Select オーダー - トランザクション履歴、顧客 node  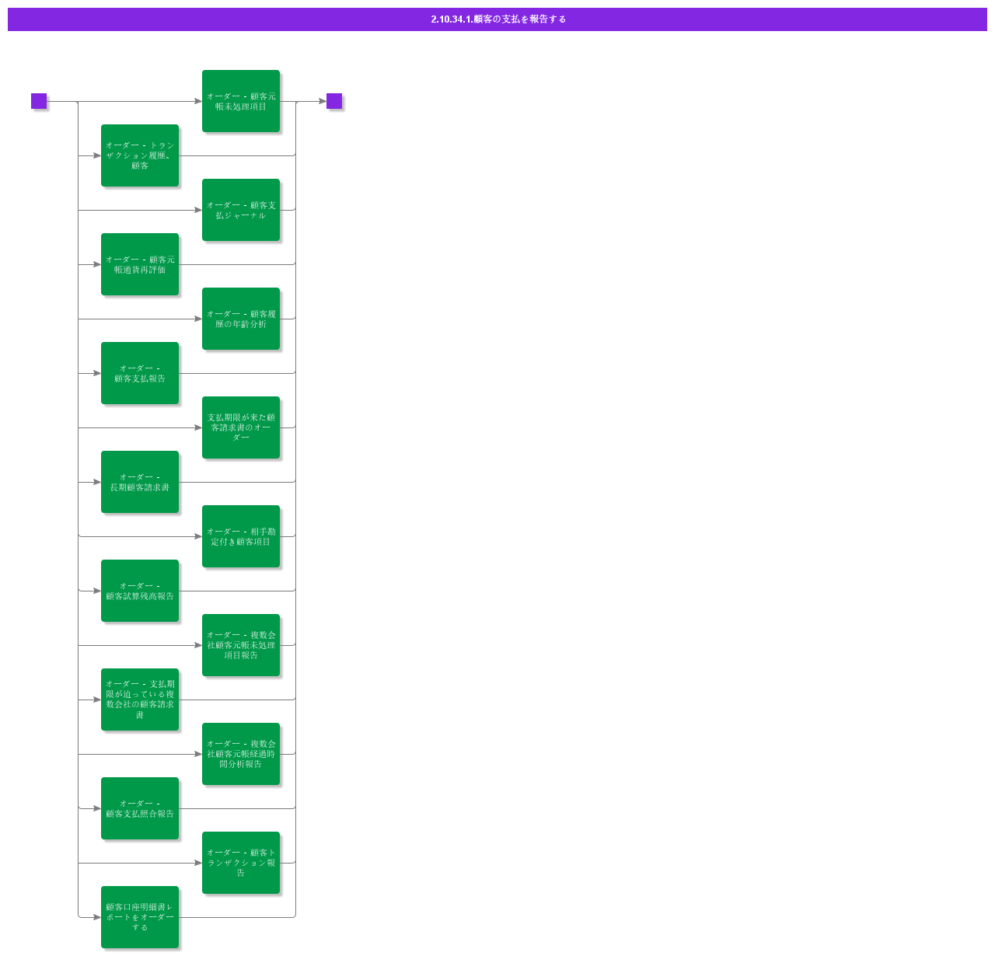click(140, 155)
